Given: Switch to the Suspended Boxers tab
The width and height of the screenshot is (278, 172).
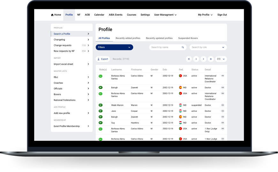Looking at the screenshot, I should pos(188,38).
